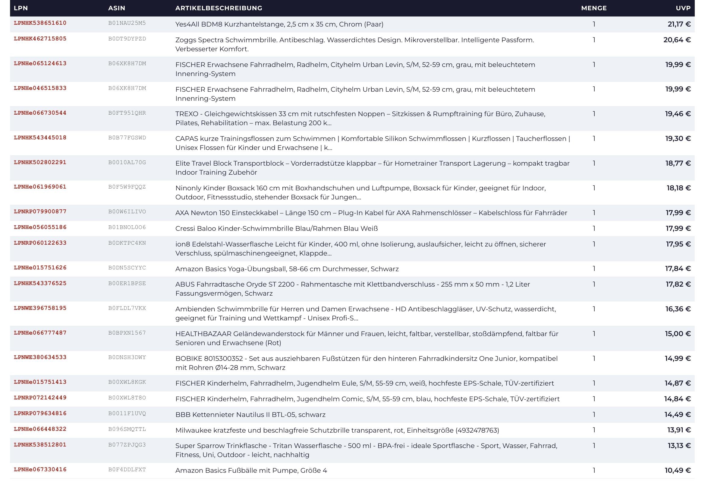This screenshot has height=499, width=705.
Task: Select LPN LPNHe015751413
Action: pyautogui.click(x=40, y=382)
